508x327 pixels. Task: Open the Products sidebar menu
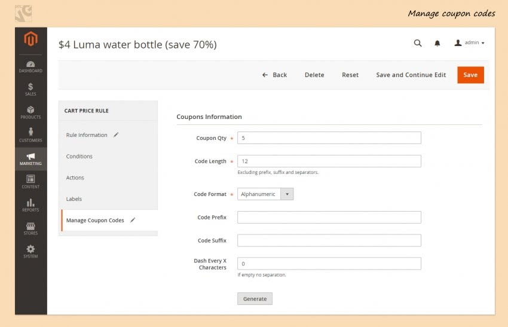30,112
